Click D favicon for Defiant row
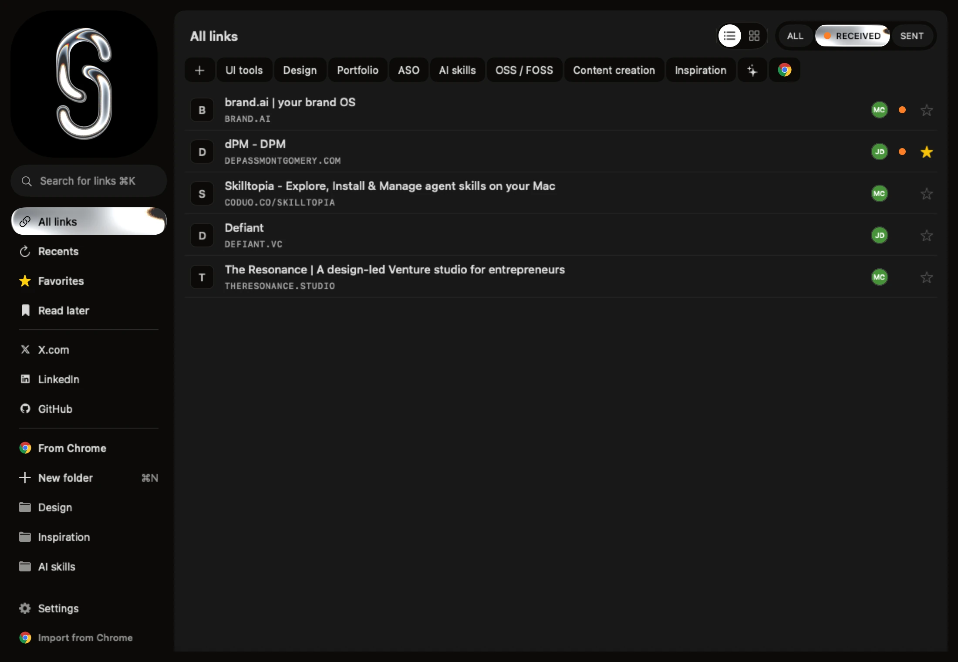Viewport: 958px width, 662px height. pos(202,236)
